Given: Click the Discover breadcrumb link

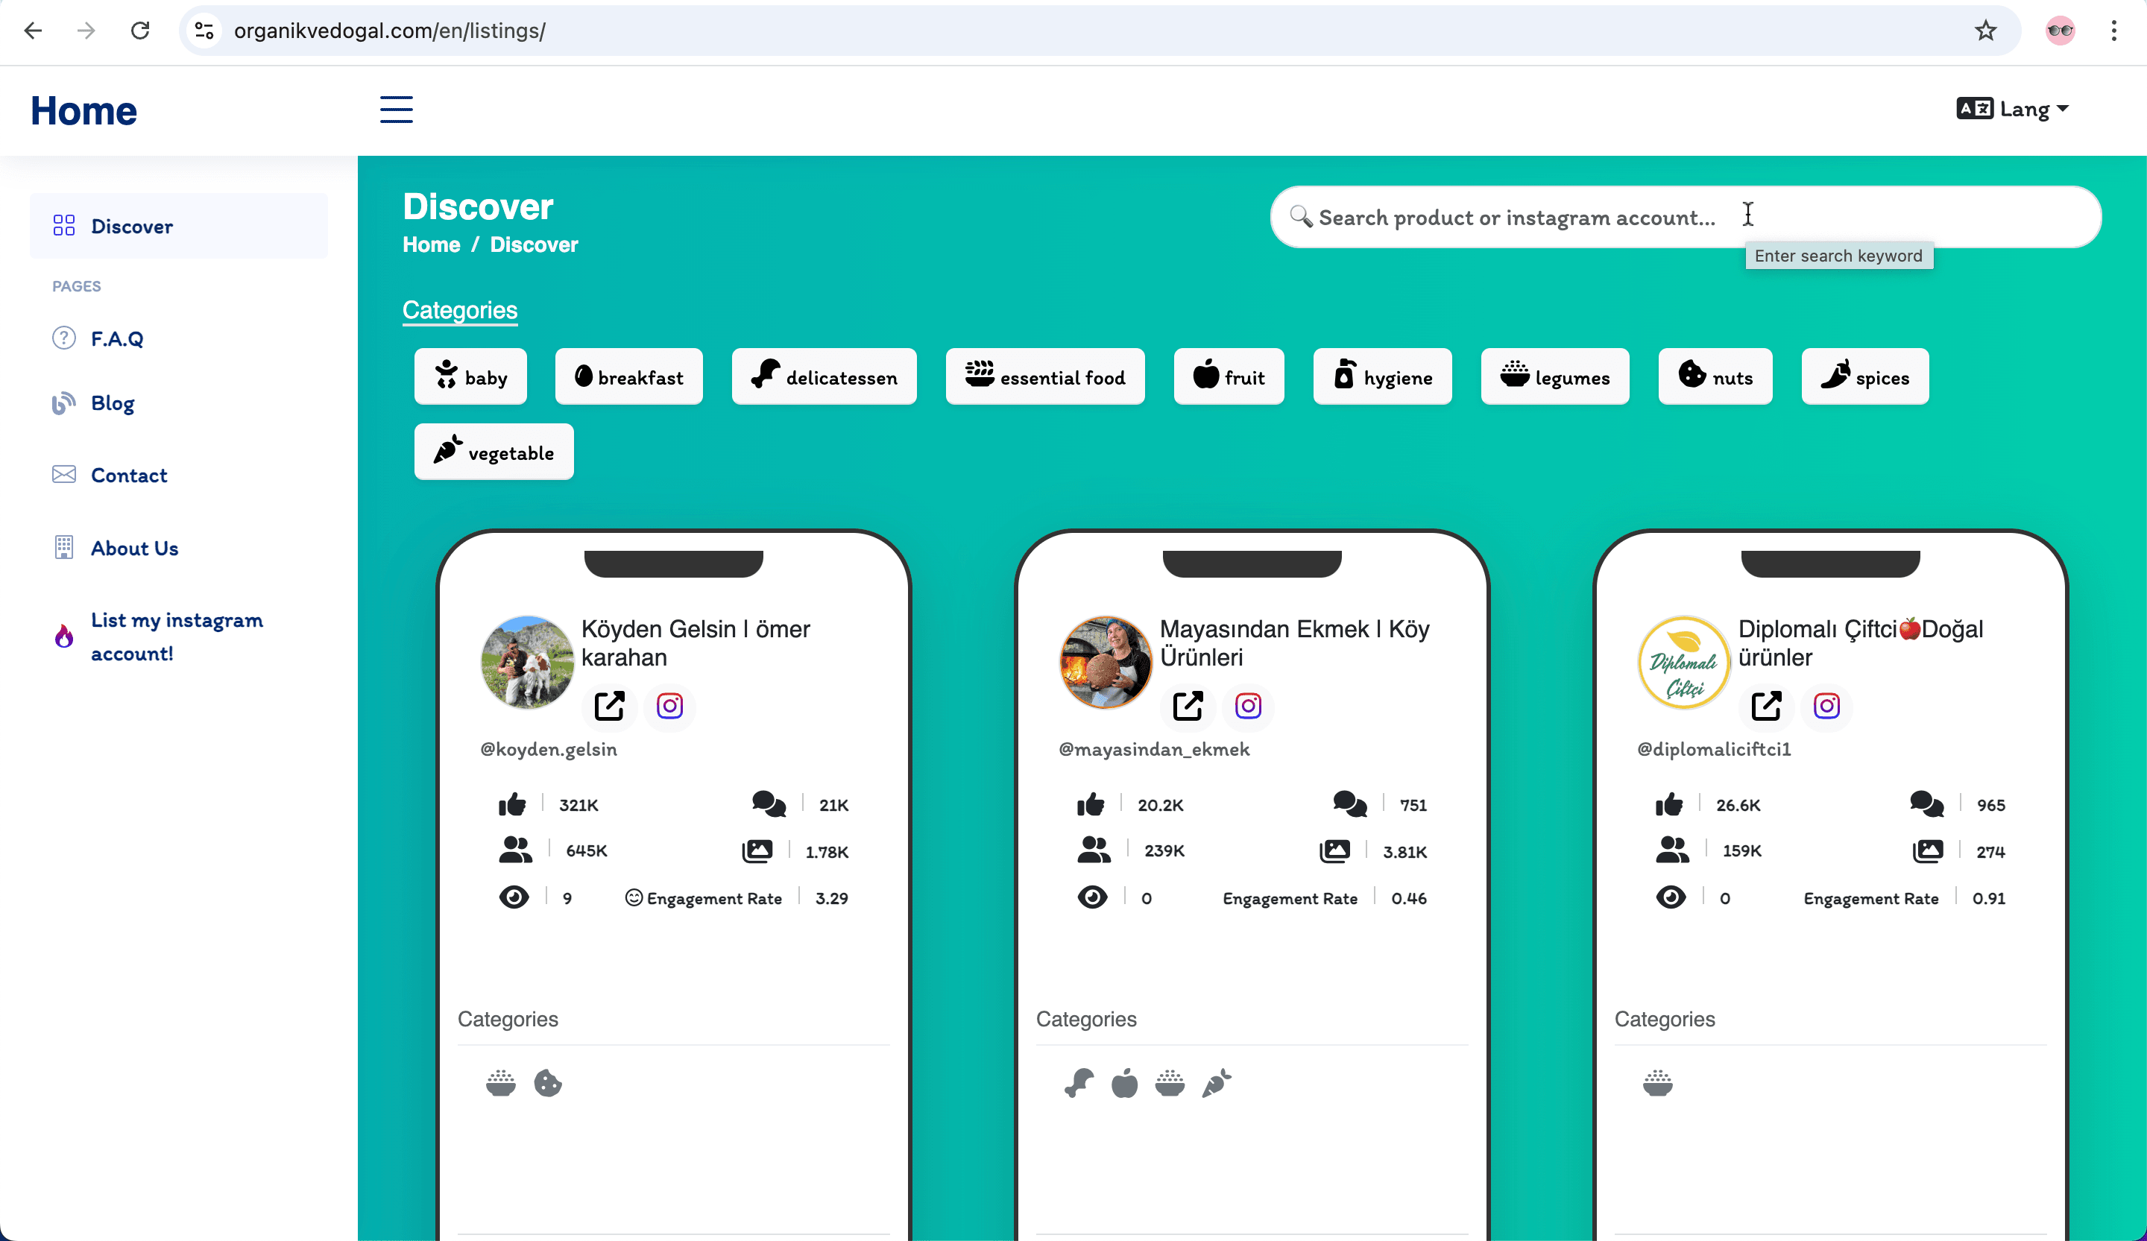Looking at the screenshot, I should pyautogui.click(x=533, y=244).
